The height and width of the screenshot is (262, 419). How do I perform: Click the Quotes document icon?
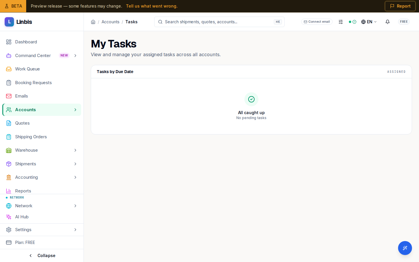click(x=9, y=123)
